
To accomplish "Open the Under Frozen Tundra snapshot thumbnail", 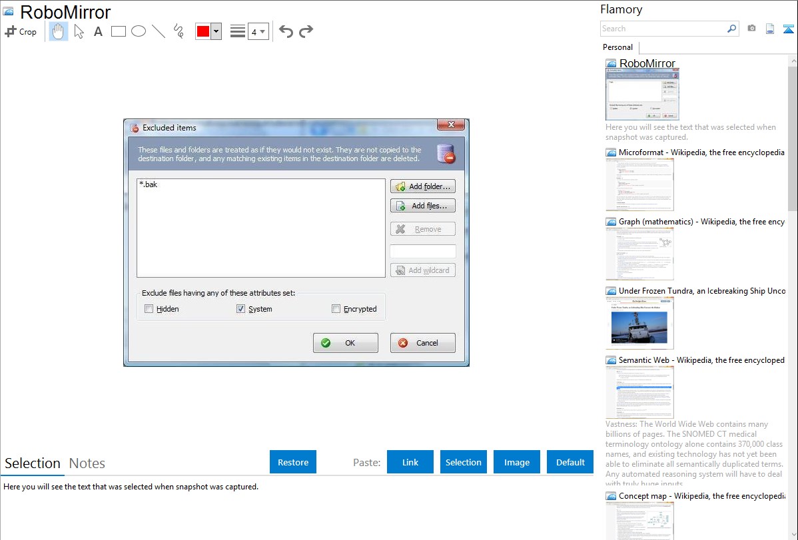I will point(639,323).
